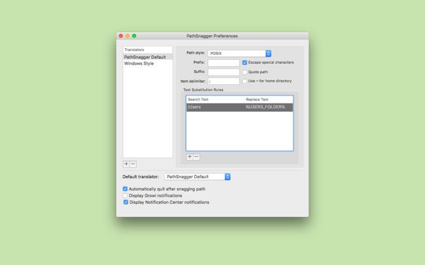Close the PathSnagger Preferences window
425x265 pixels.
(x=121, y=36)
